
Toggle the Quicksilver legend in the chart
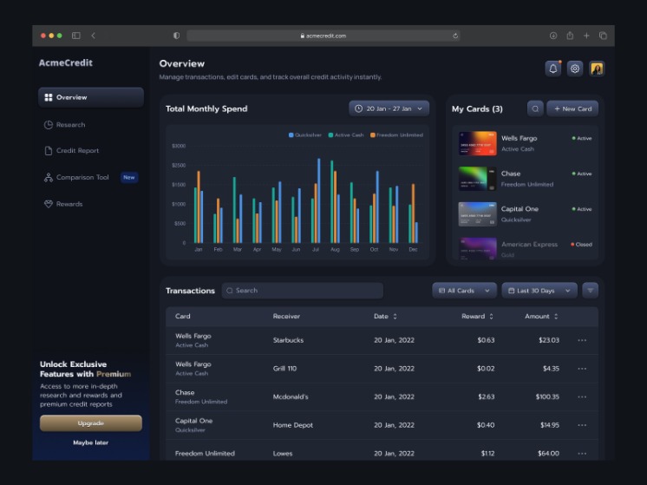[305, 135]
